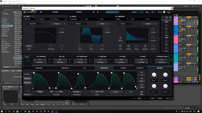Click the Func 1 waveform icon

(27, 61)
